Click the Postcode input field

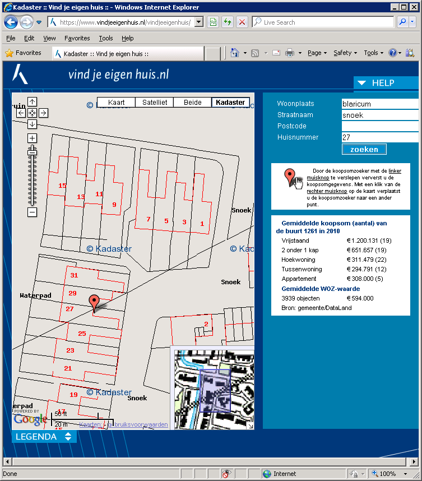(x=380, y=126)
